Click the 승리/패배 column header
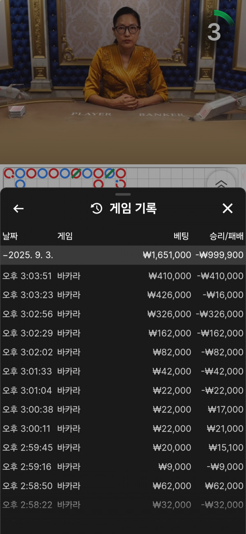This screenshot has width=246, height=534. [x=227, y=236]
